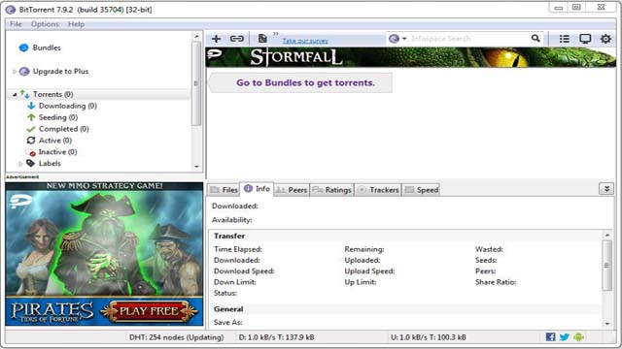The height and width of the screenshot is (349, 622).
Task: Click the Facebook icon in status bar
Action: tap(550, 336)
